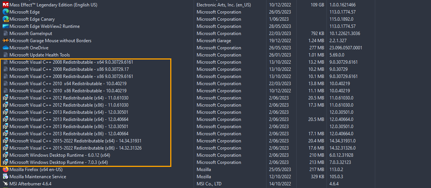Click the 213 MB size value
The image size is (431, 188).
pyautogui.click(x=317, y=162)
